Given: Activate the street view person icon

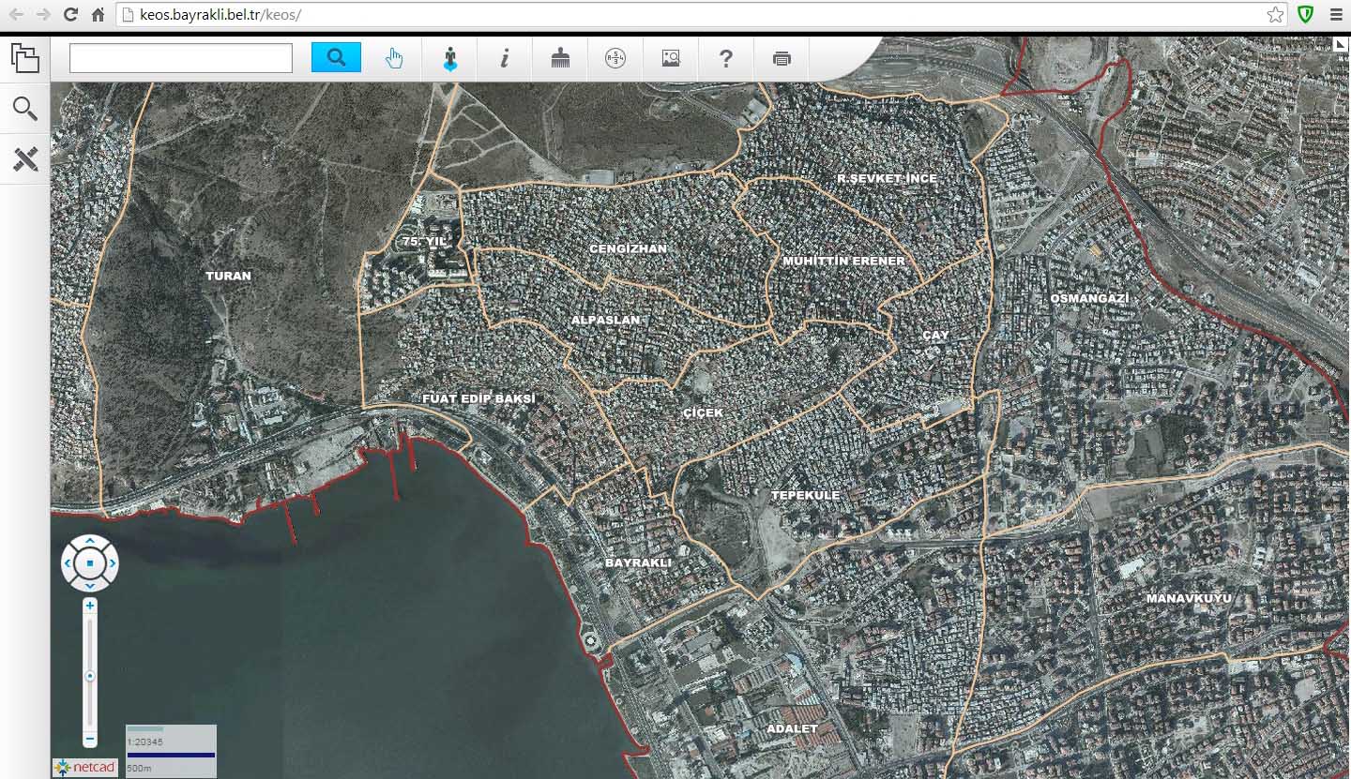Looking at the screenshot, I should click(450, 59).
